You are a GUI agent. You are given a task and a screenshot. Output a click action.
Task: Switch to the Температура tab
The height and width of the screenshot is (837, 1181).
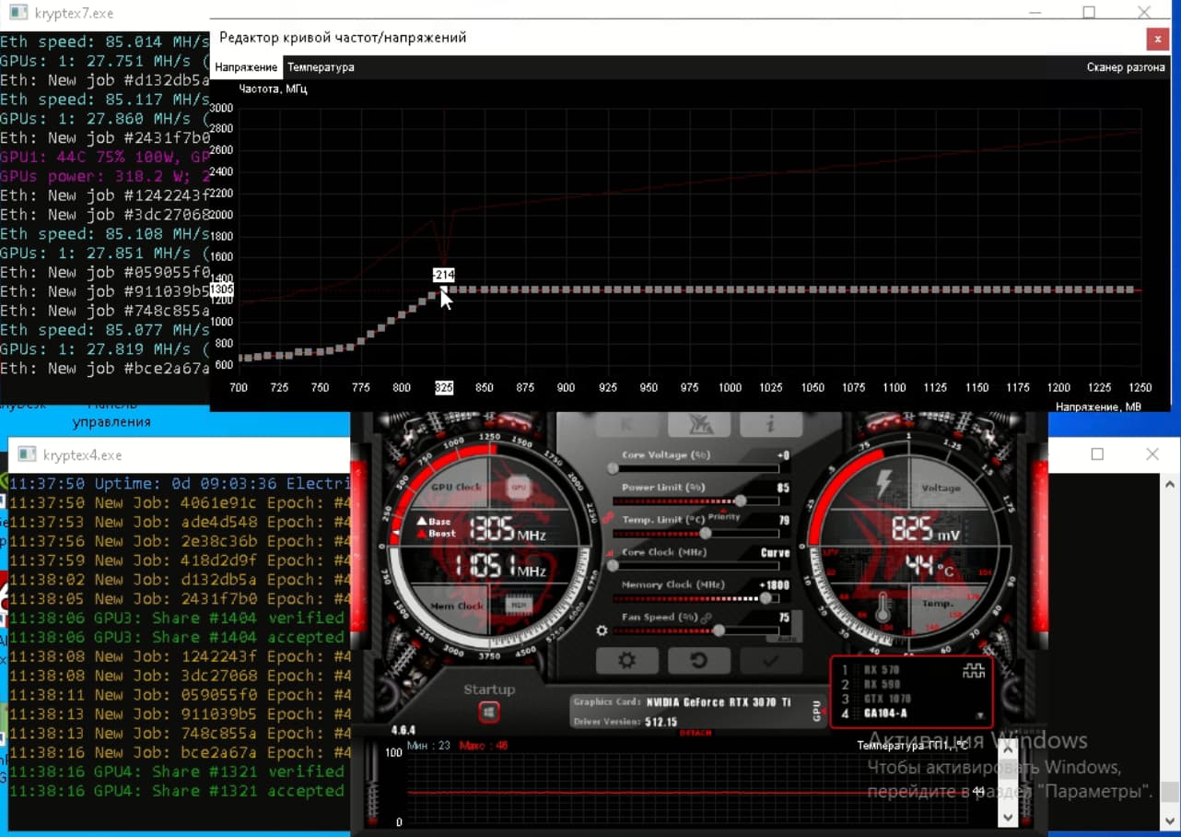click(320, 67)
